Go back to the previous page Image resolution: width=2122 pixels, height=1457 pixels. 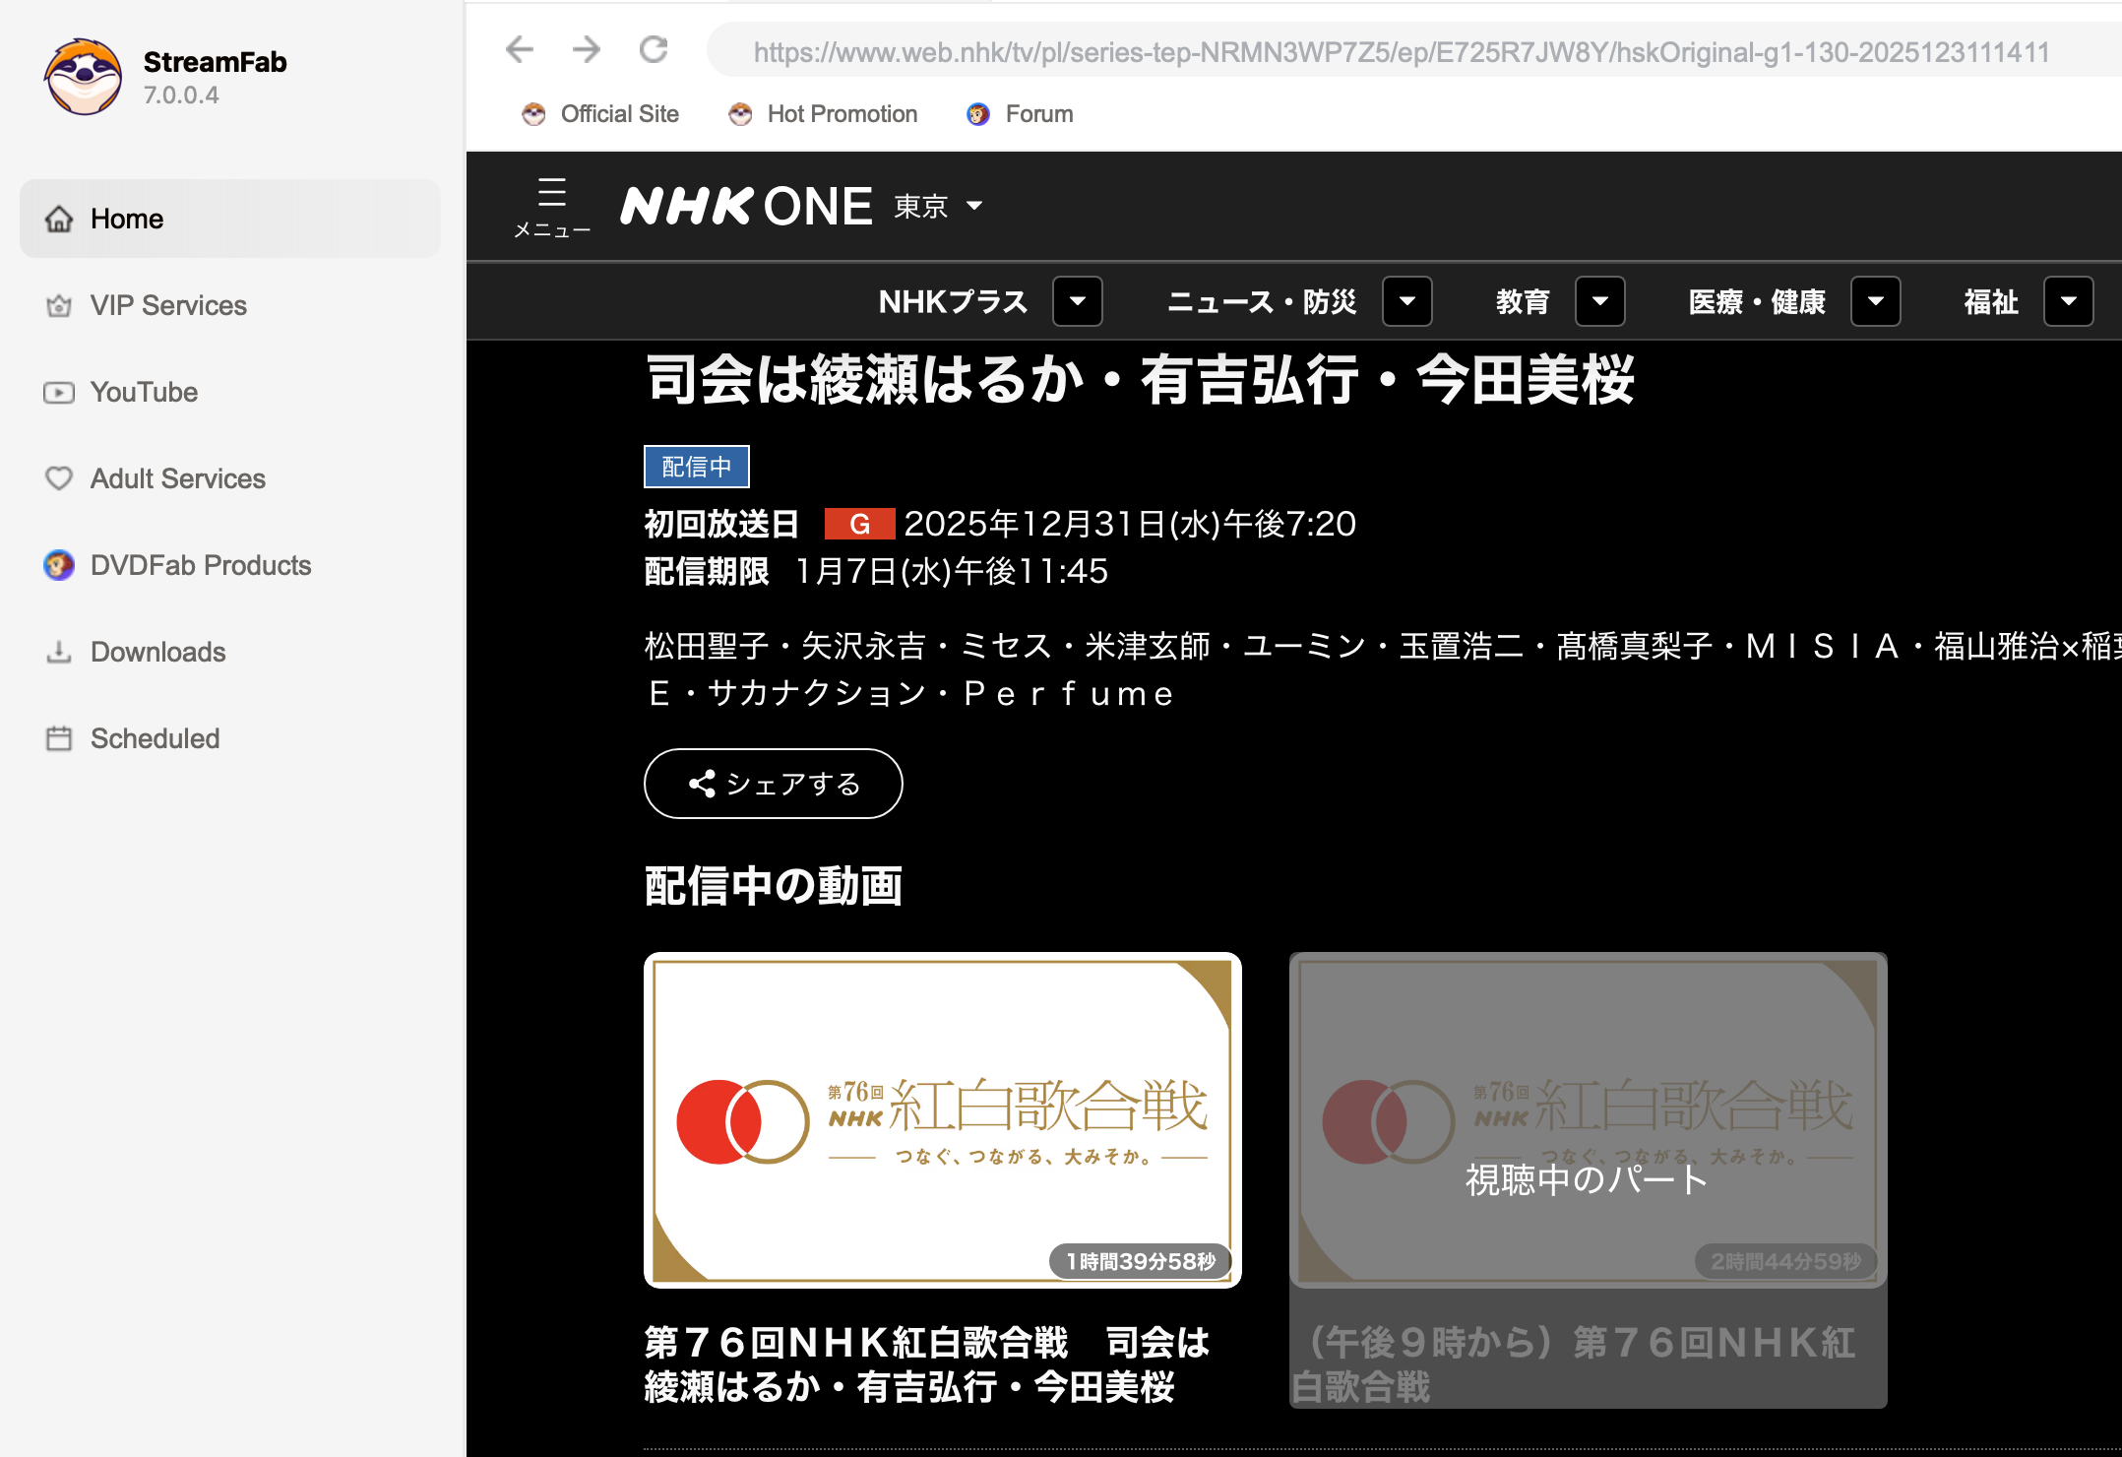pos(519,49)
